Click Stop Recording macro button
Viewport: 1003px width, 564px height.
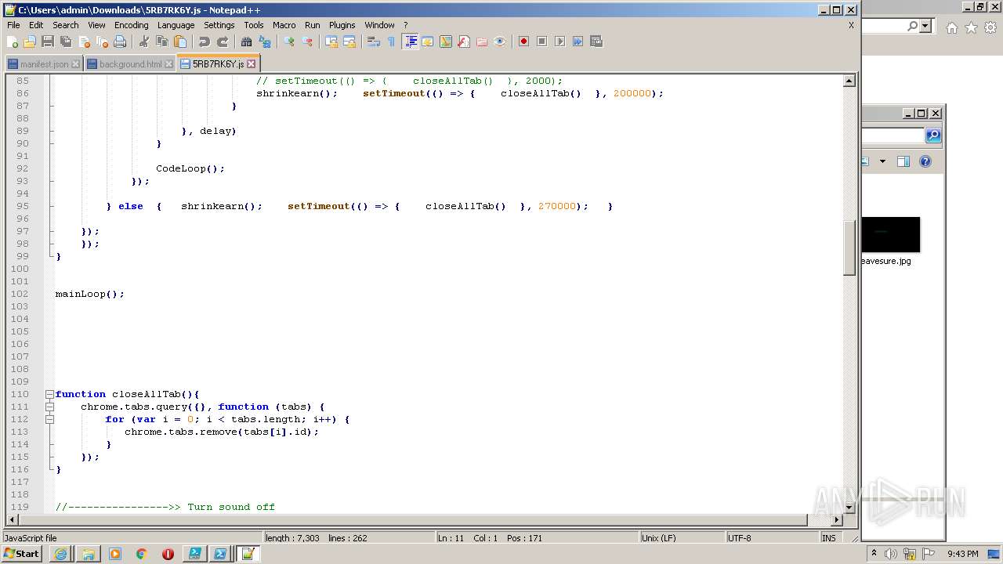point(541,42)
